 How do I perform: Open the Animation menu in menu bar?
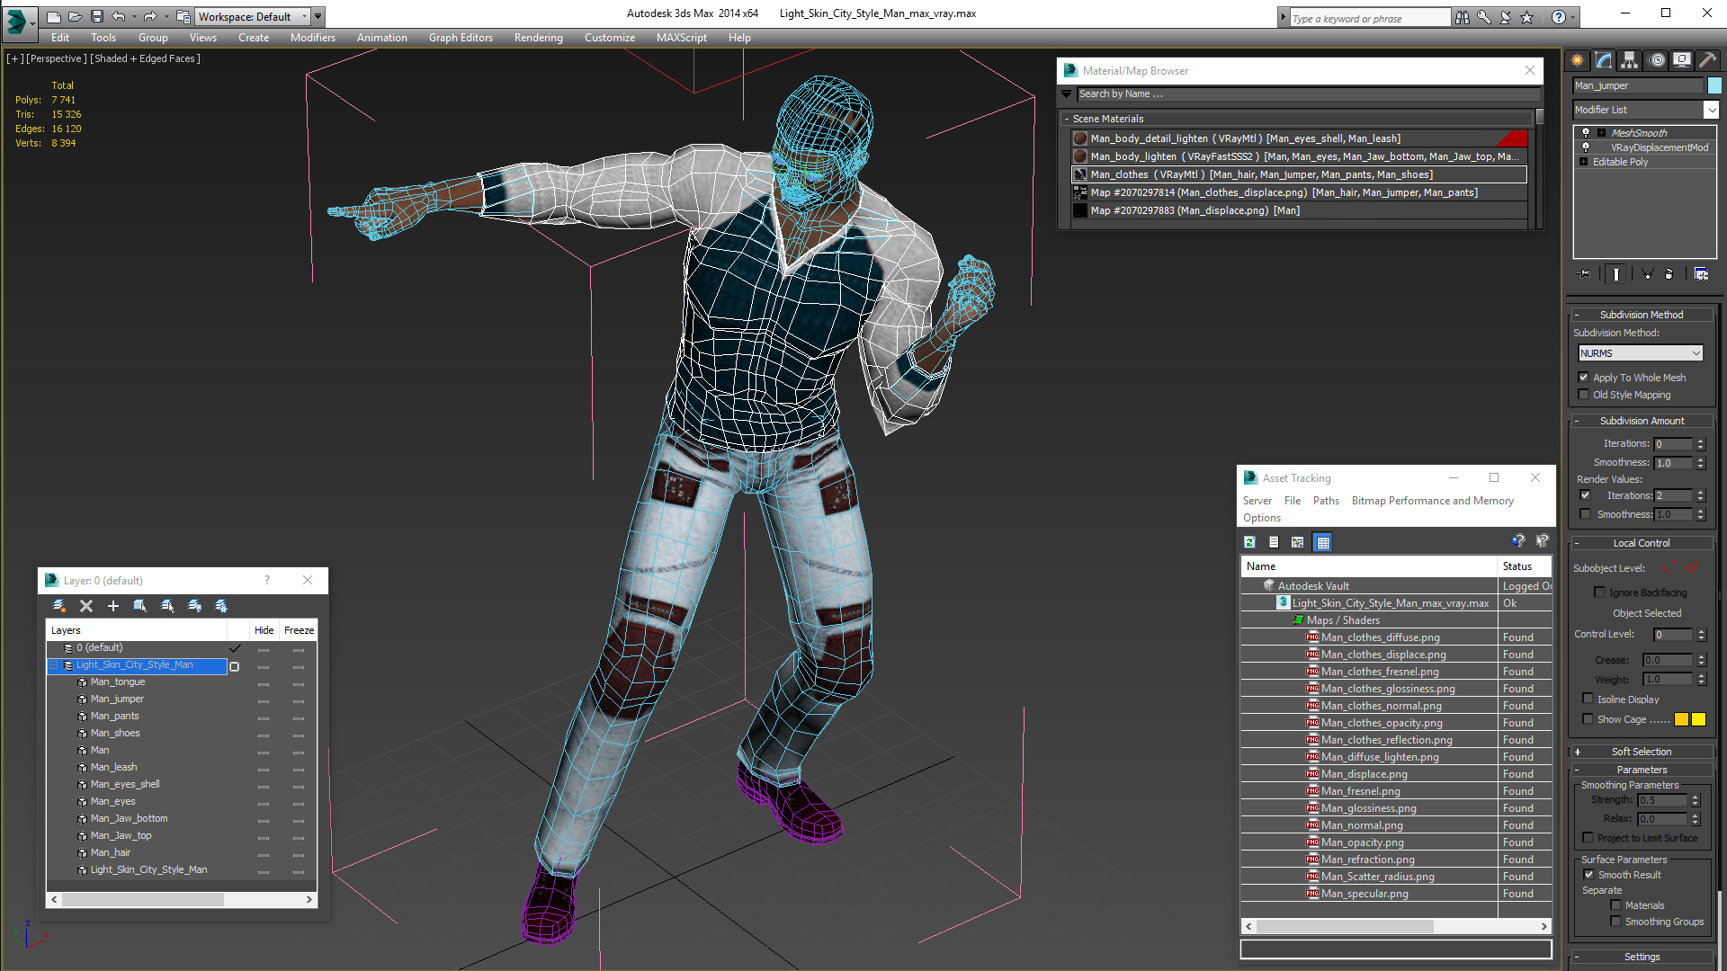[x=380, y=37]
